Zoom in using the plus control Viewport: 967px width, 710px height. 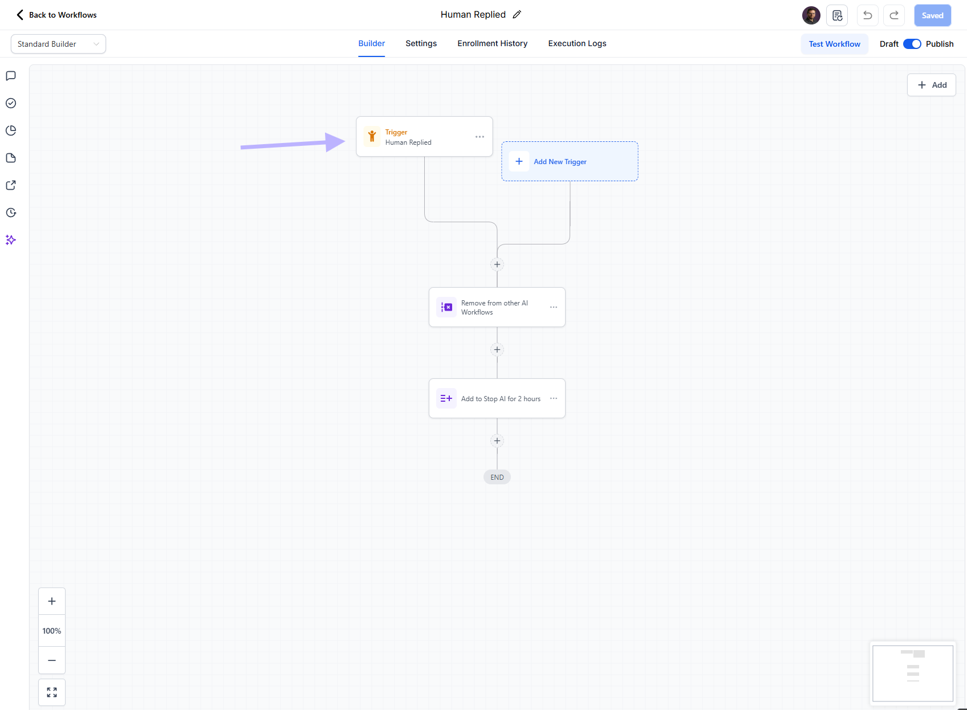tap(51, 601)
